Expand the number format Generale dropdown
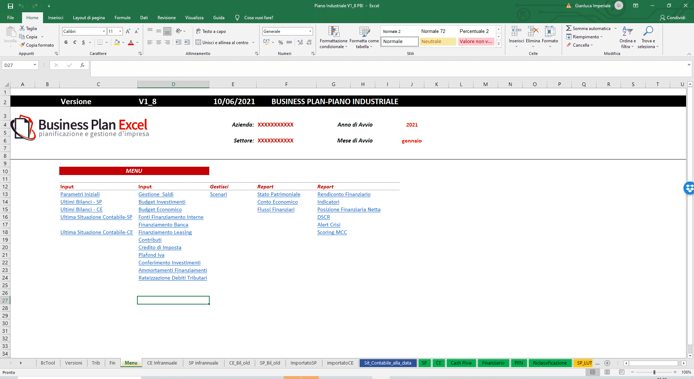Screen dimensions: 694x379 [x=310, y=31]
